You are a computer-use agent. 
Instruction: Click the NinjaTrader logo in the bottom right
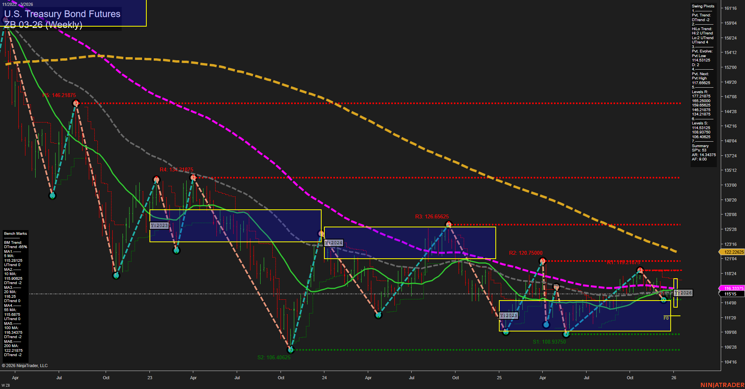(722, 385)
